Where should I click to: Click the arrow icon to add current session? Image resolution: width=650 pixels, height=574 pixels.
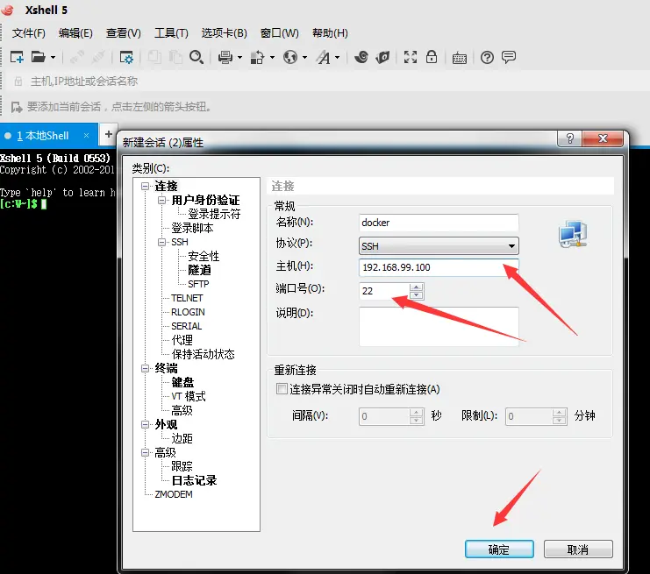coord(17,107)
